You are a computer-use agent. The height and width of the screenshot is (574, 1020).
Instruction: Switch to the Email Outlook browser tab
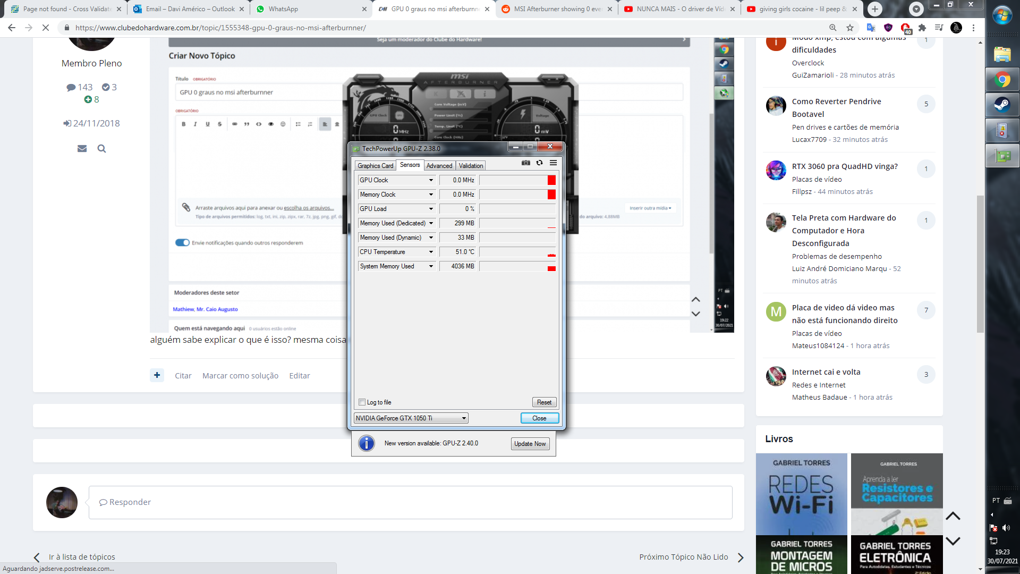tap(189, 9)
